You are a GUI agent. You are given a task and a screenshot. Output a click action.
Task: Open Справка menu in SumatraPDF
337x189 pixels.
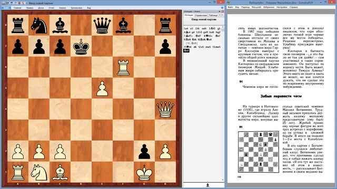coord(294,7)
